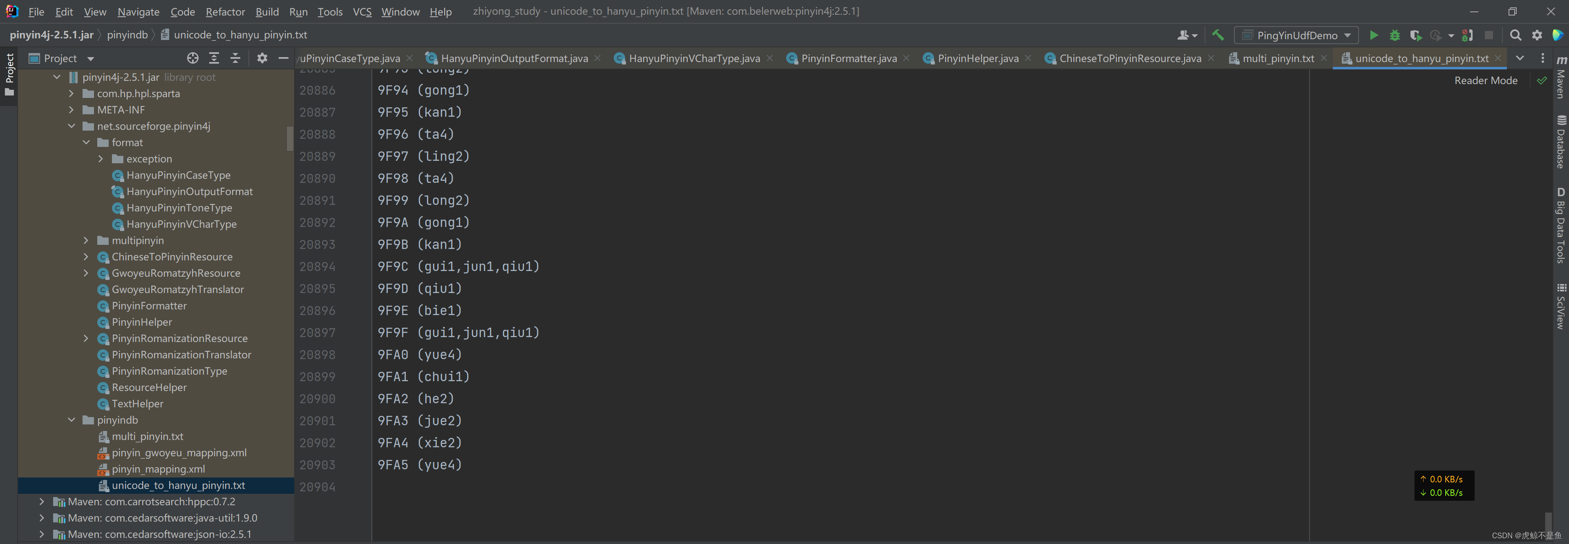Click pinyindb in the breadcrumb path
This screenshot has height=544, width=1569.
point(127,35)
